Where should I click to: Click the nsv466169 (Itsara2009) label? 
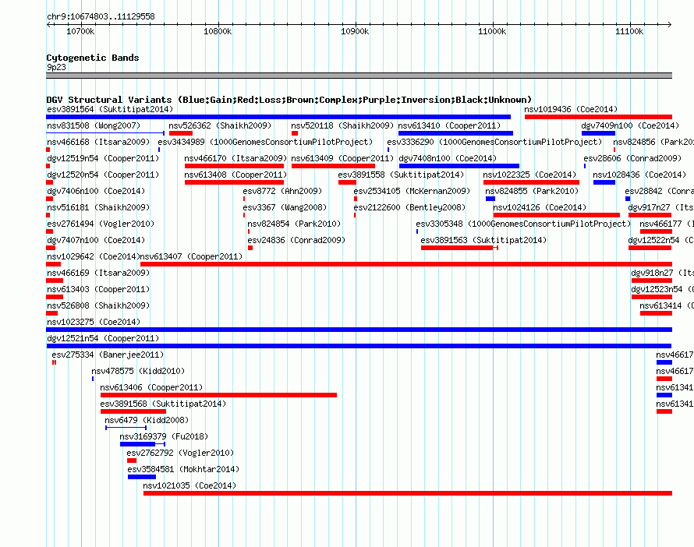coord(98,273)
